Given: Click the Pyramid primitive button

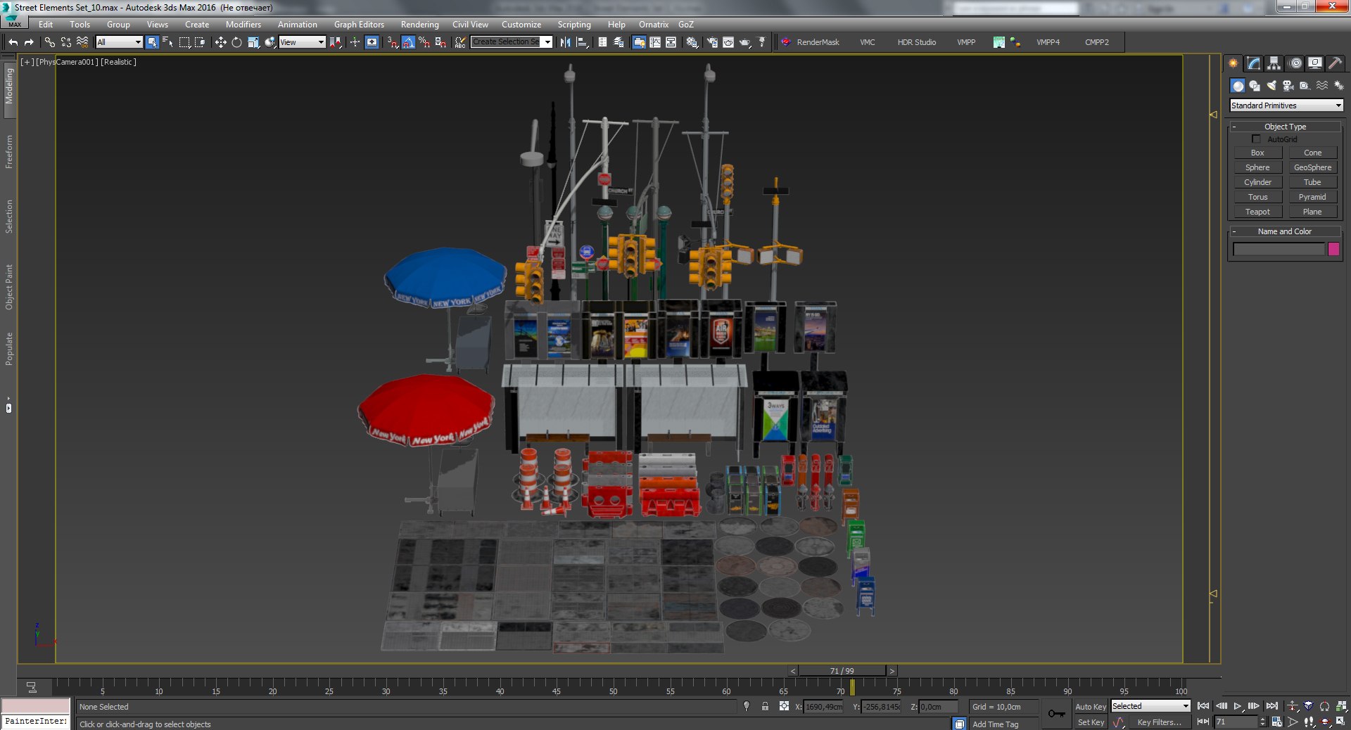Looking at the screenshot, I should point(1312,197).
